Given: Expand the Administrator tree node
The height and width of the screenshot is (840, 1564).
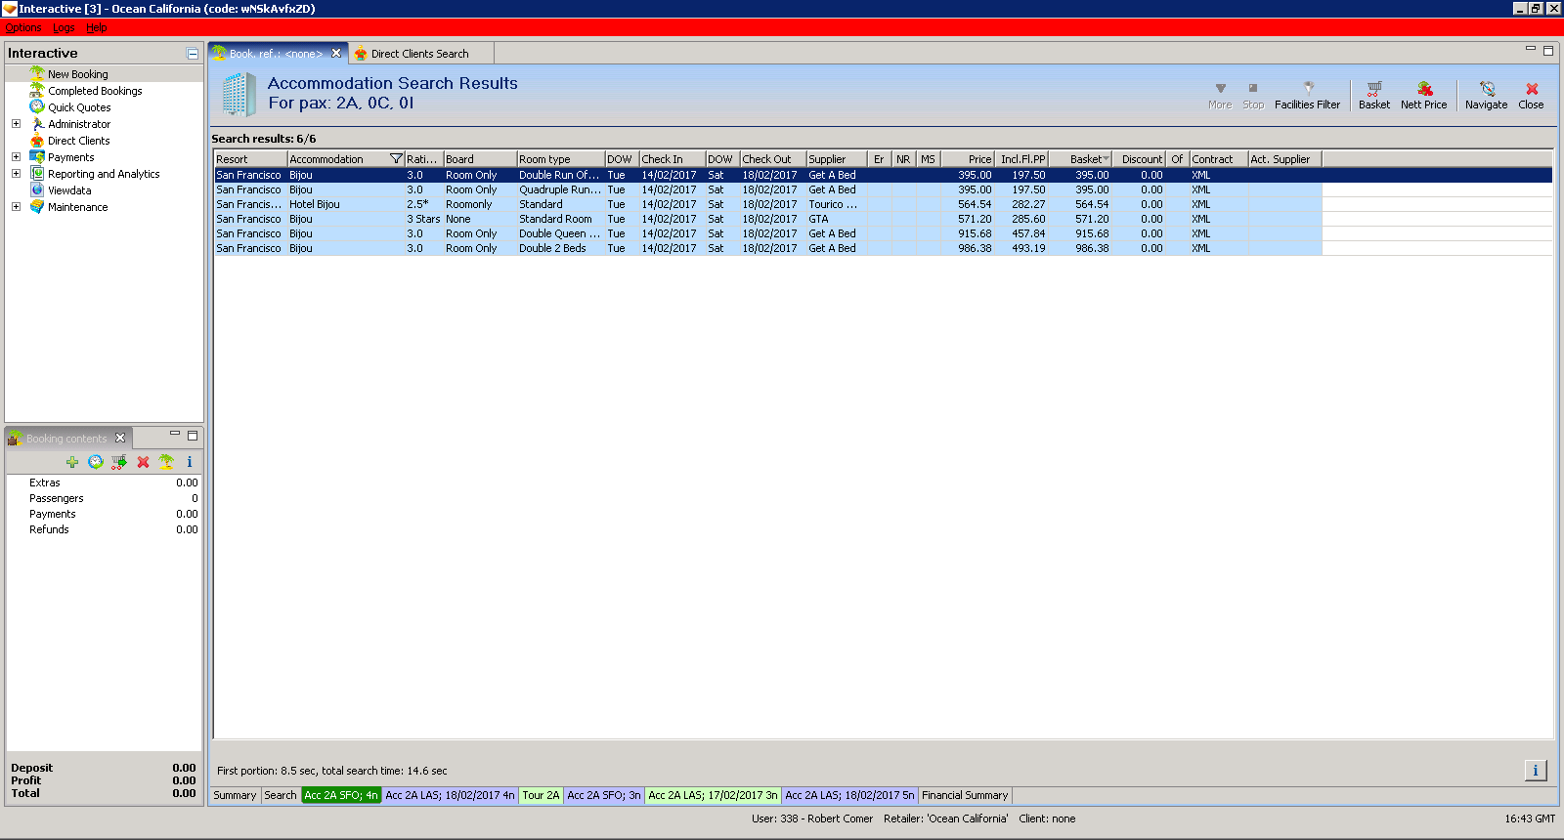Looking at the screenshot, I should point(16,124).
